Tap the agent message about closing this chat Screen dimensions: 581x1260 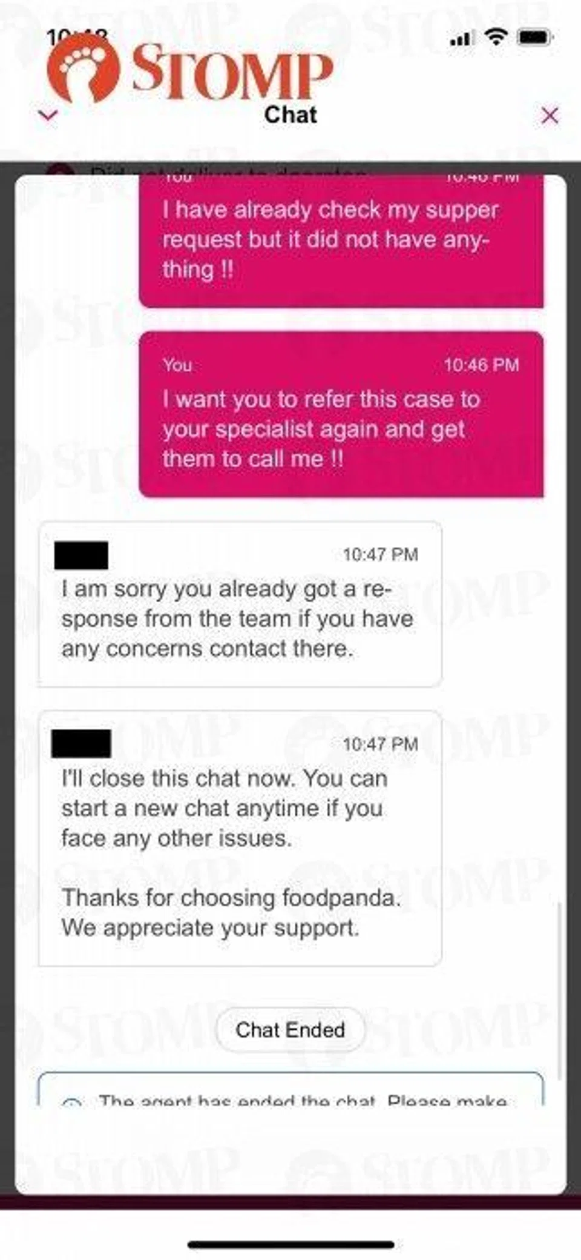tap(240, 838)
